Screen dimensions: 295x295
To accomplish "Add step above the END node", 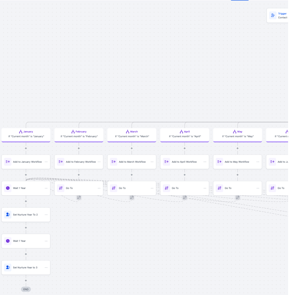I will click(26, 281).
